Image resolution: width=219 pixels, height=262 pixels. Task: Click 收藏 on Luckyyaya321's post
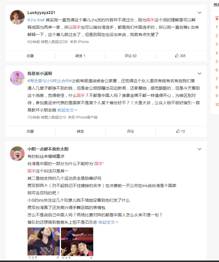(30, 56)
